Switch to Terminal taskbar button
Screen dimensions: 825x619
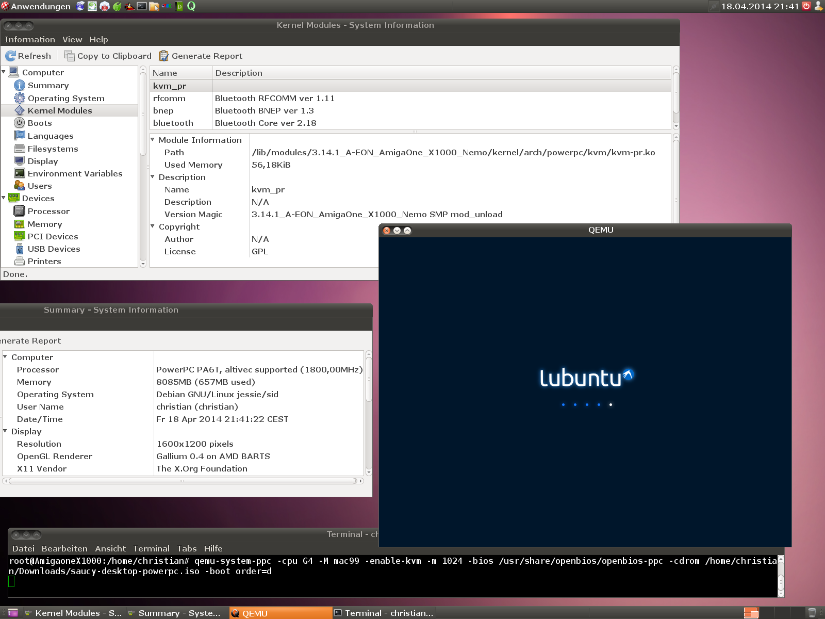pos(384,613)
